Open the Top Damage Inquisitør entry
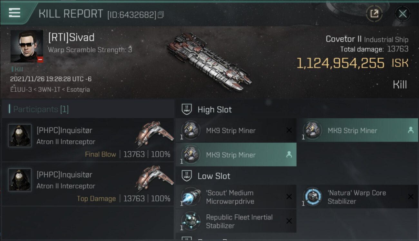The image size is (419, 241). point(88,184)
